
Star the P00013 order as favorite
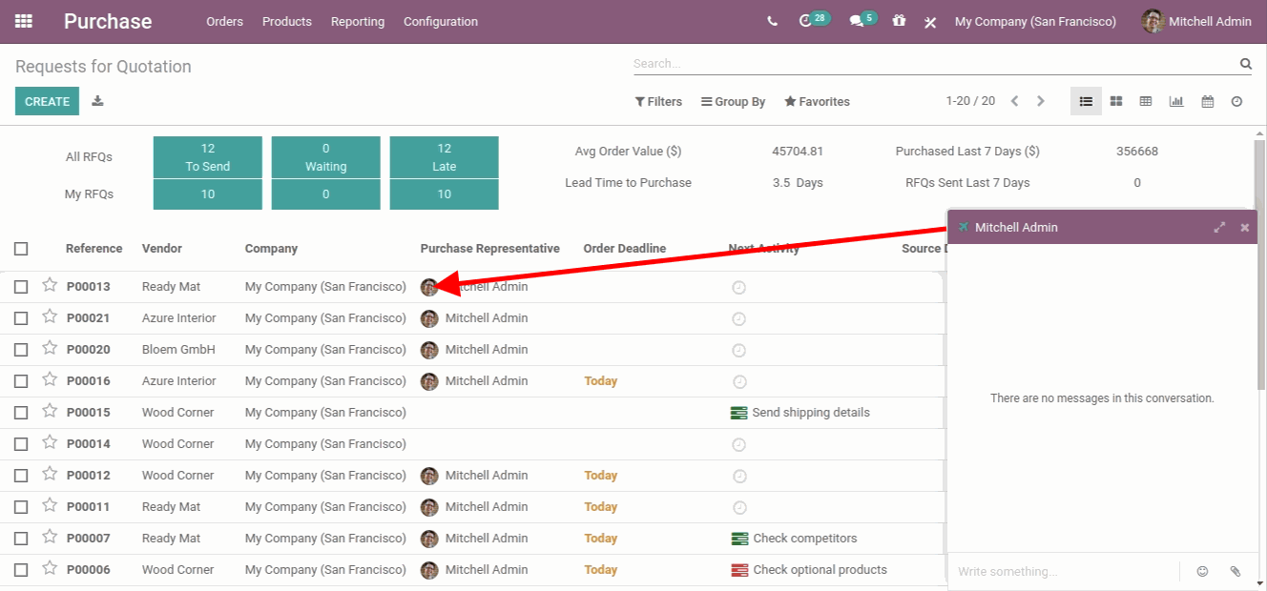[x=50, y=285]
